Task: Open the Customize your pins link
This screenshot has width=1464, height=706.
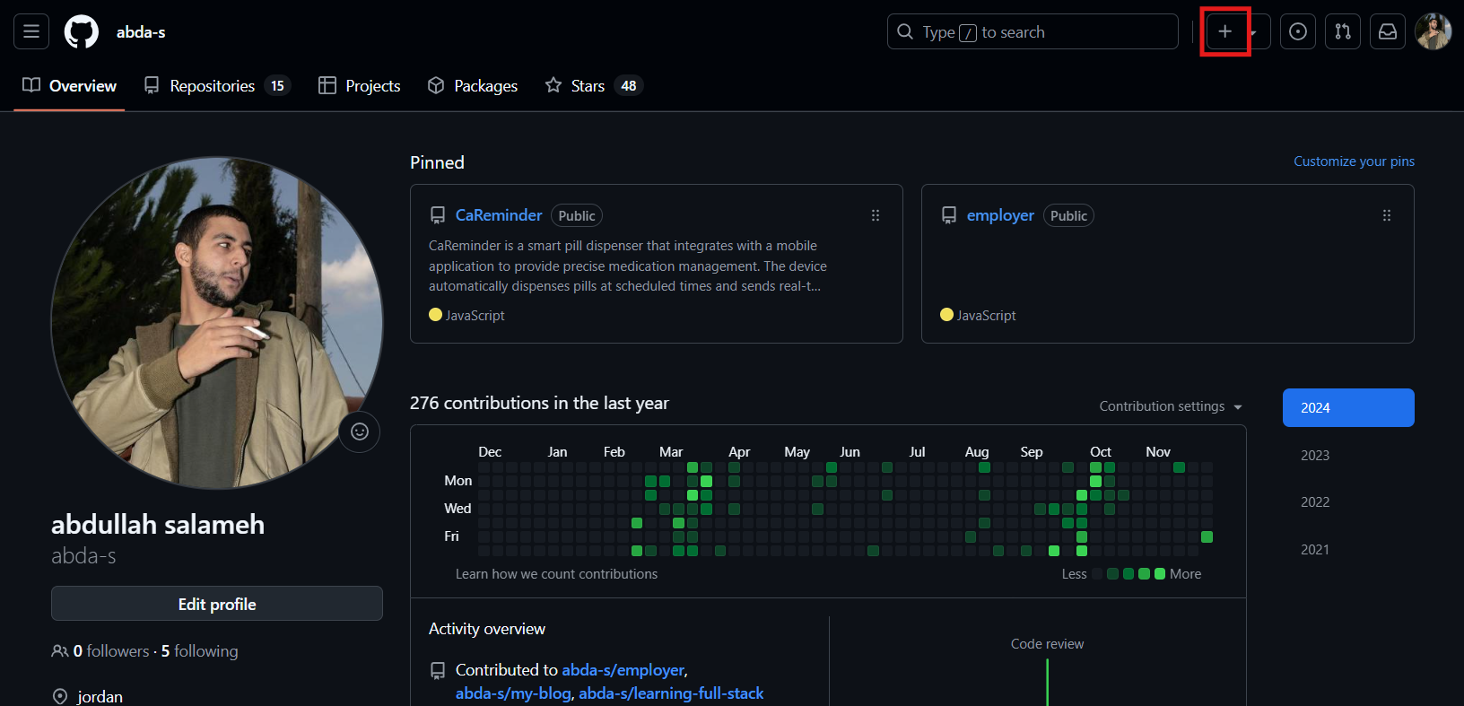Action: [x=1354, y=161]
